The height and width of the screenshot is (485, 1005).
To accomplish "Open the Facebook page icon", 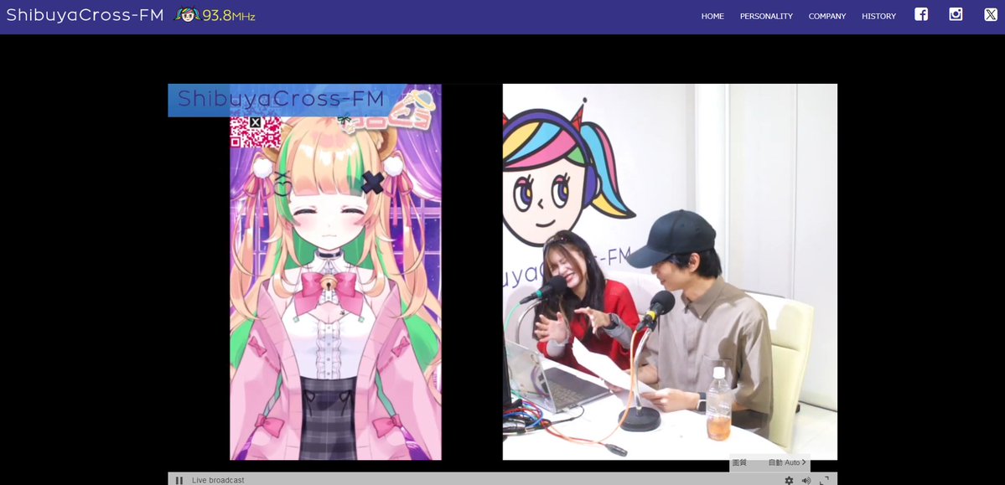I will click(921, 14).
